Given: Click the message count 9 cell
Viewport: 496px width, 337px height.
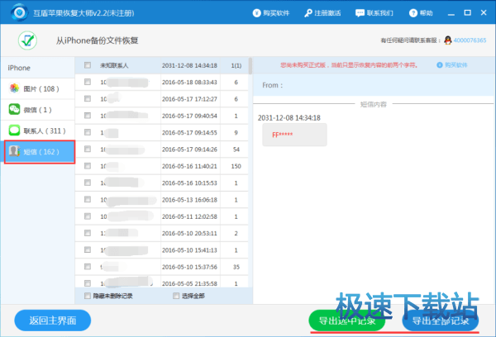Looking at the screenshot, I should pos(236,133).
